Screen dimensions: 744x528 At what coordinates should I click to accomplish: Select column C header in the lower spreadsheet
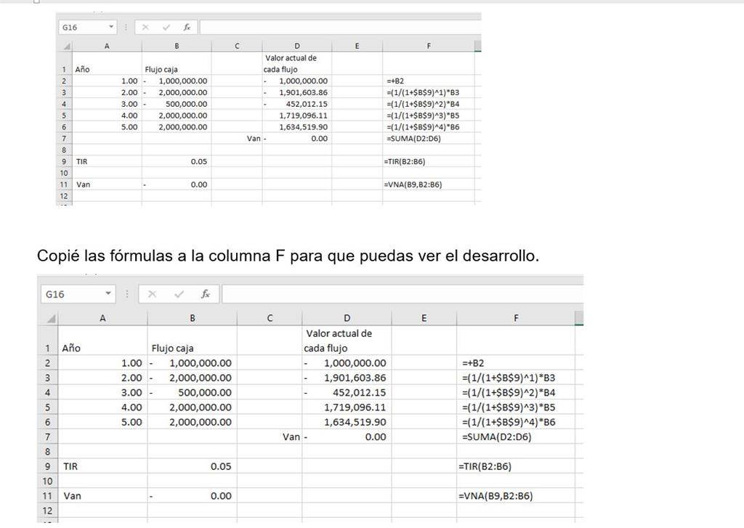click(270, 318)
